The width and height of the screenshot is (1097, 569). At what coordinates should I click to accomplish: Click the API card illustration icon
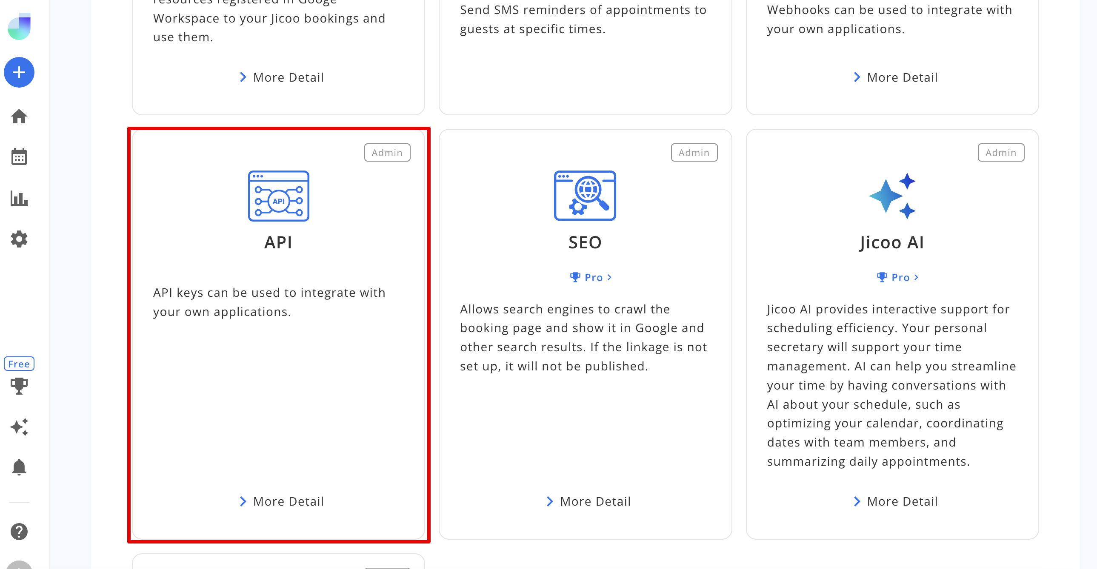pos(279,196)
